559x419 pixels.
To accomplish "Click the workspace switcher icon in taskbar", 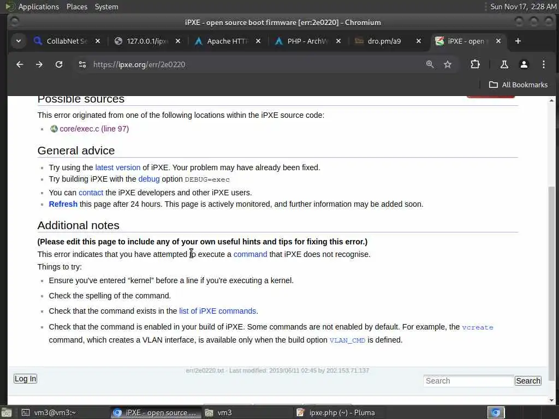I will (496, 412).
